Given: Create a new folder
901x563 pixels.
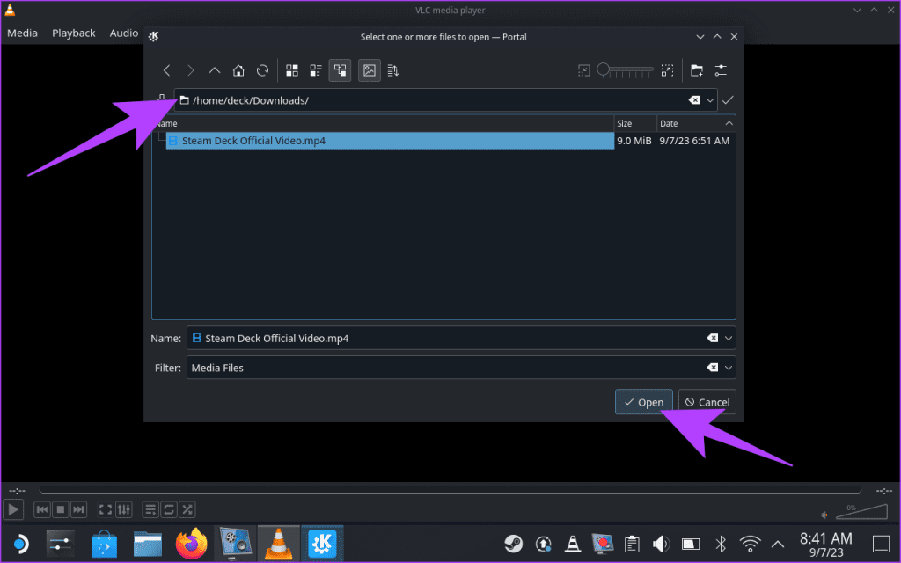Looking at the screenshot, I should pos(698,70).
